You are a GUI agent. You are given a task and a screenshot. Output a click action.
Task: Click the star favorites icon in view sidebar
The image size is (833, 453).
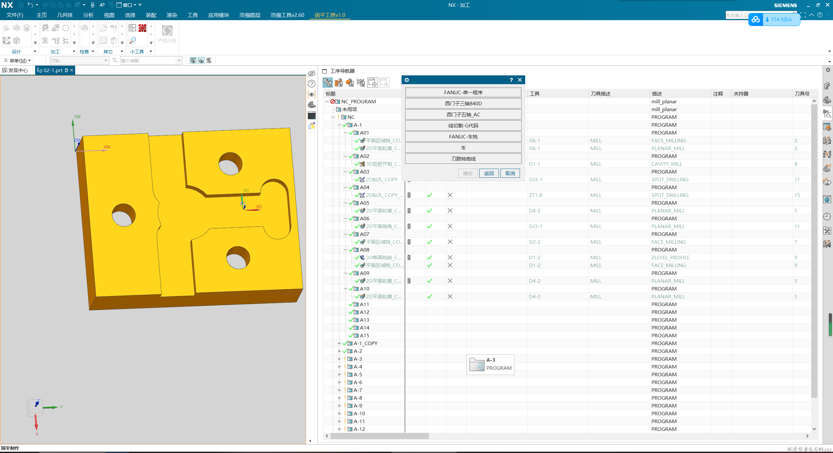pos(311,126)
